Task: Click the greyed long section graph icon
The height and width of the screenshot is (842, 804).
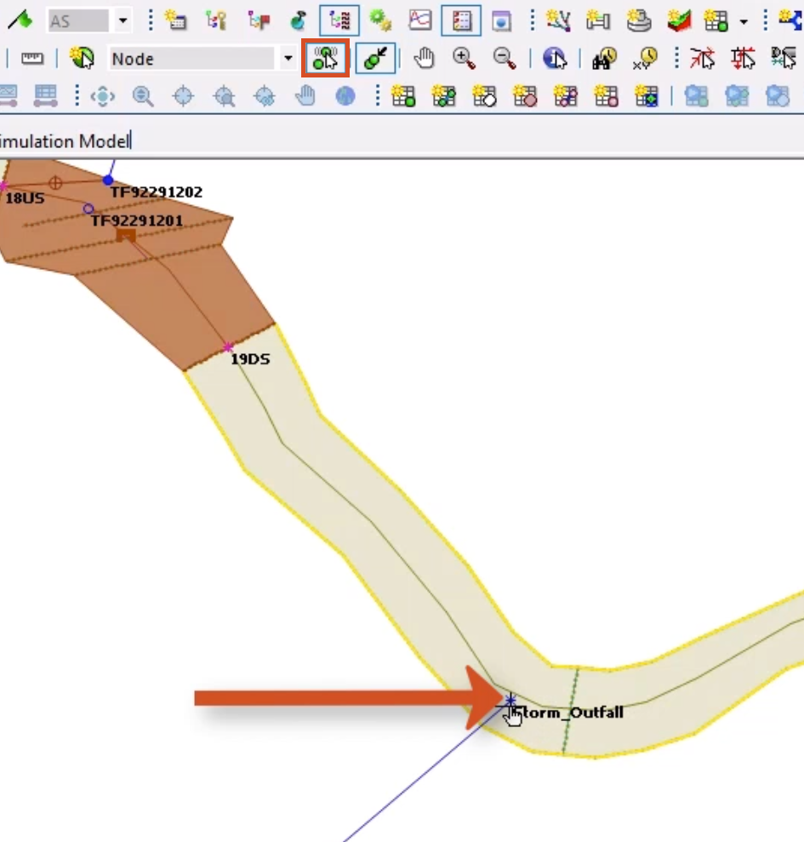Action: click(8, 96)
